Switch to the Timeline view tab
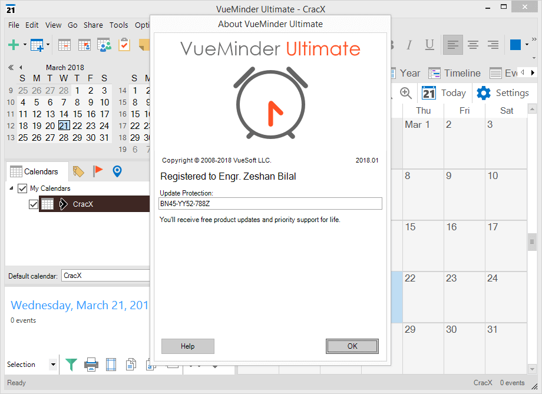542x394 pixels. click(454, 73)
